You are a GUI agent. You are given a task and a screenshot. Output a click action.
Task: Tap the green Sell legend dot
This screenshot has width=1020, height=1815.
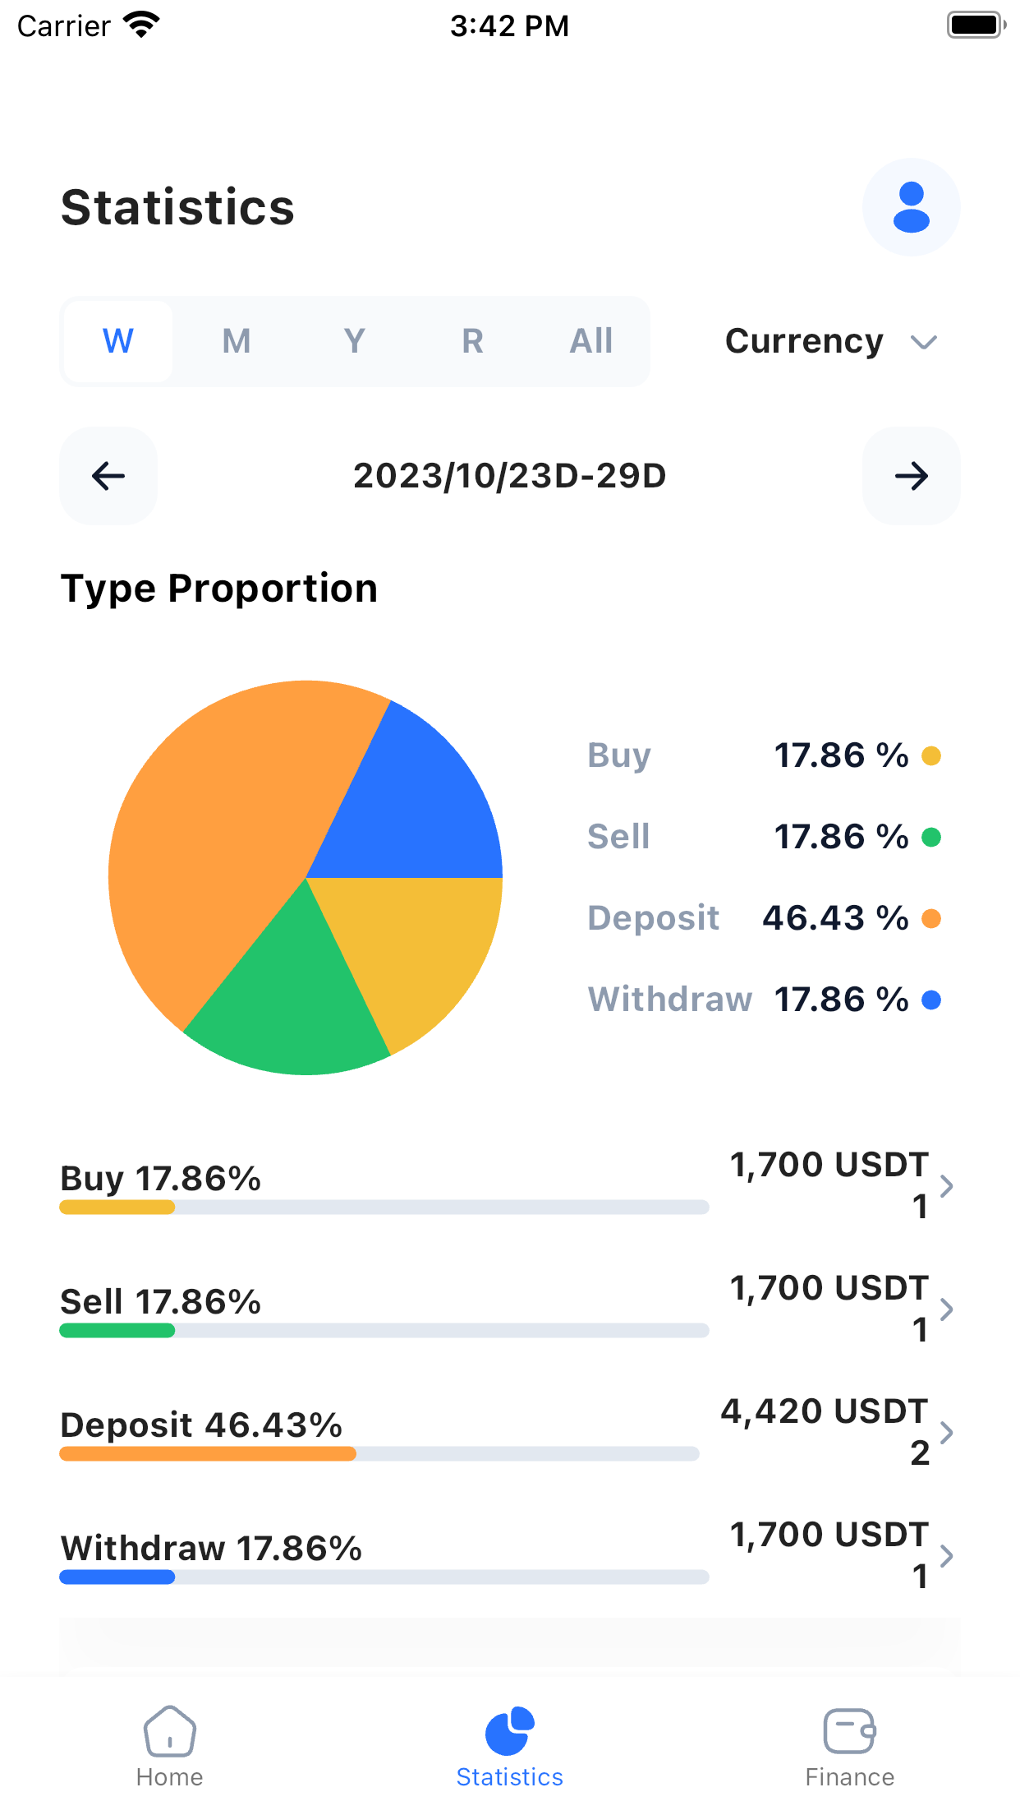(x=931, y=837)
